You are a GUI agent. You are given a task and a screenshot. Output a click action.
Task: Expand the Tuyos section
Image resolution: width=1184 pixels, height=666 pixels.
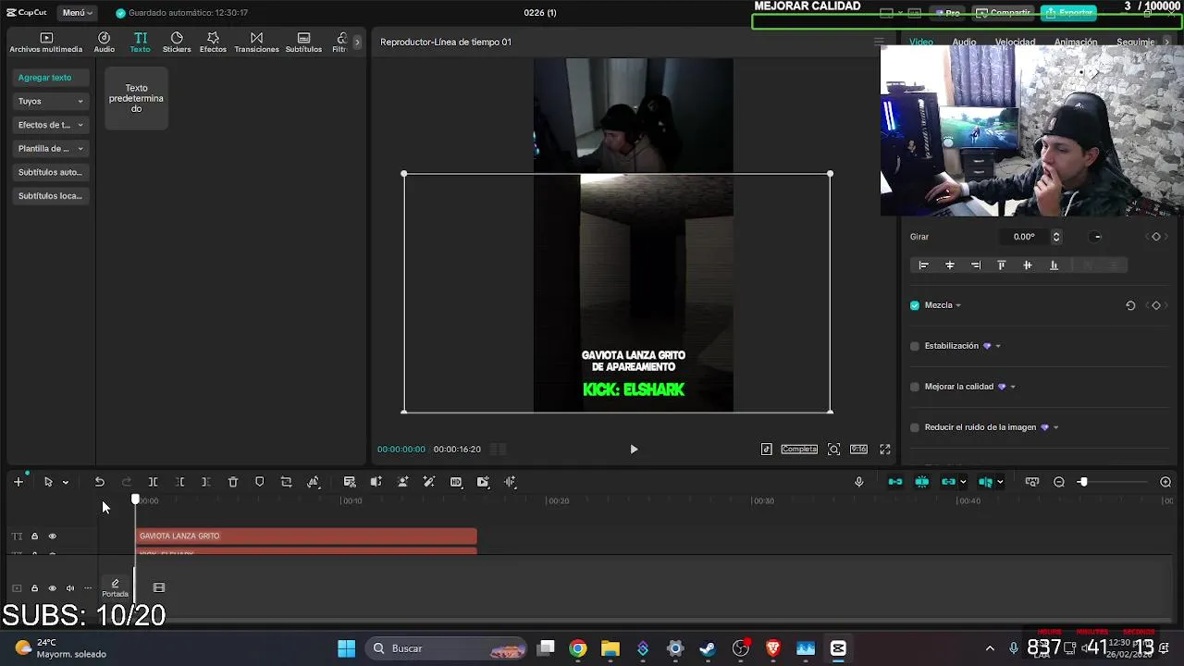[x=51, y=102]
